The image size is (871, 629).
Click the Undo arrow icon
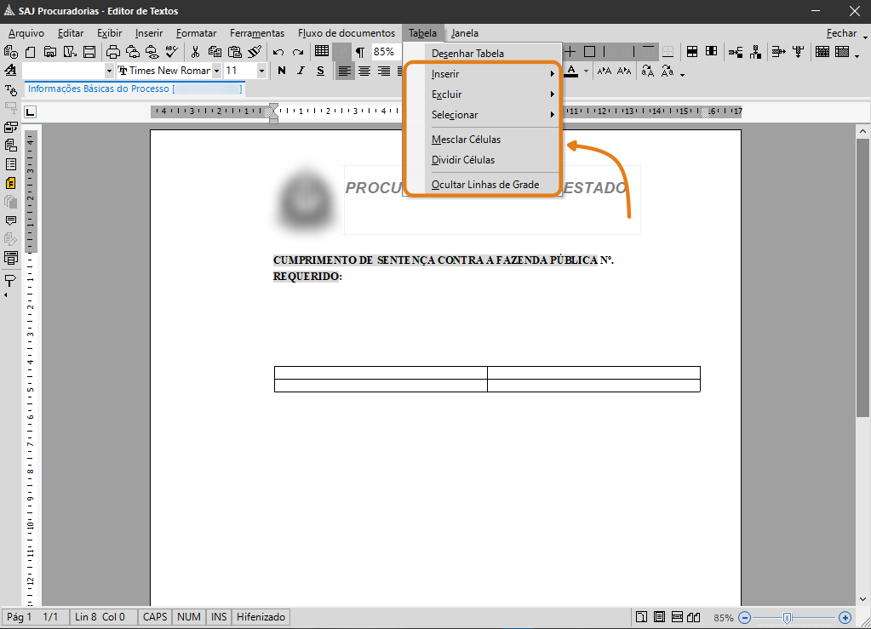[278, 52]
